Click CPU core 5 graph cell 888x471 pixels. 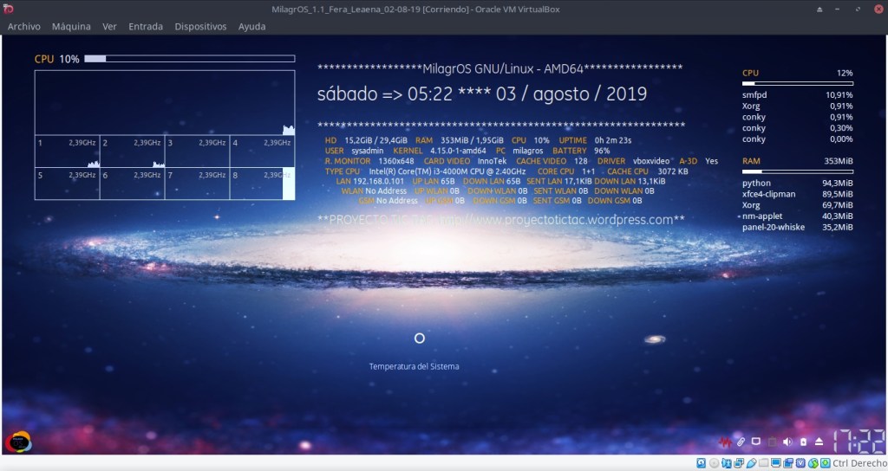coord(68,184)
